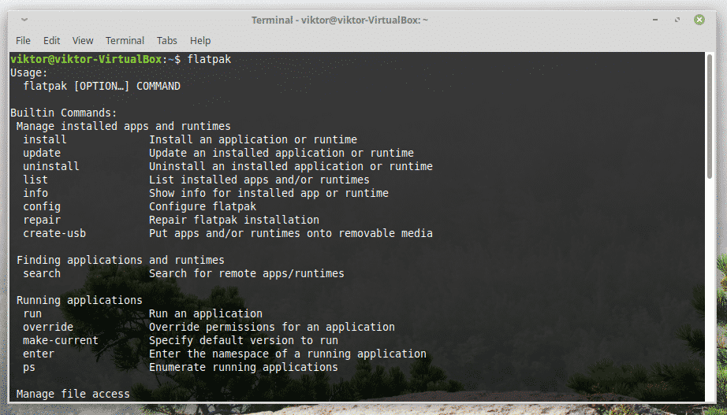727x415 pixels.
Task: Click 'Override permissions for an application' text
Action: click(272, 328)
